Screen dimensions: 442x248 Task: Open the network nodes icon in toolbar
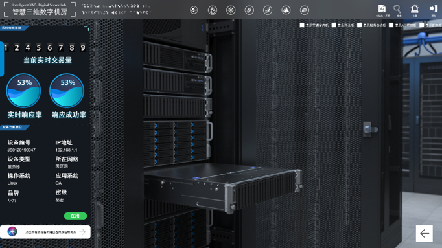click(x=194, y=10)
